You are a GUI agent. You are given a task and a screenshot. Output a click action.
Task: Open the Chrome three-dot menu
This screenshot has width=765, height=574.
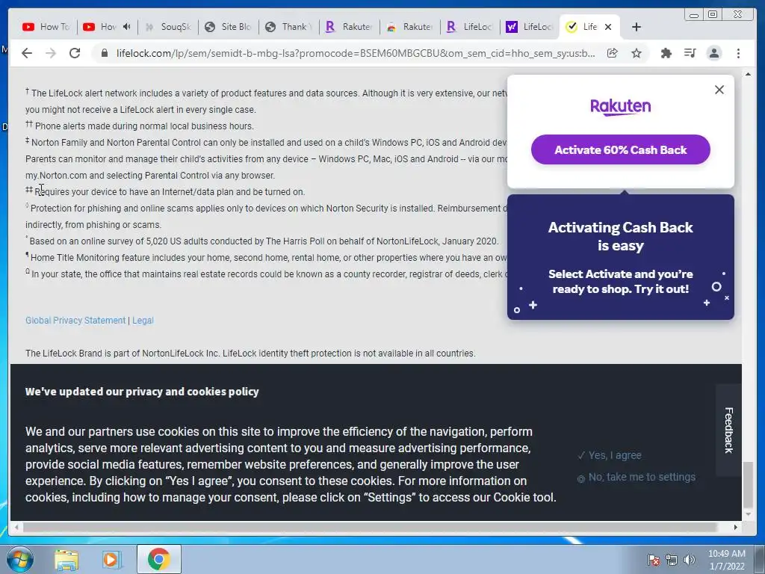point(738,53)
